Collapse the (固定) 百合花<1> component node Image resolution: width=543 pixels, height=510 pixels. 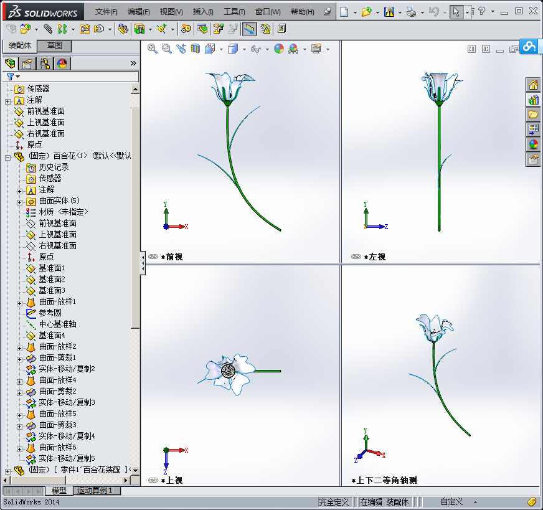point(7,158)
